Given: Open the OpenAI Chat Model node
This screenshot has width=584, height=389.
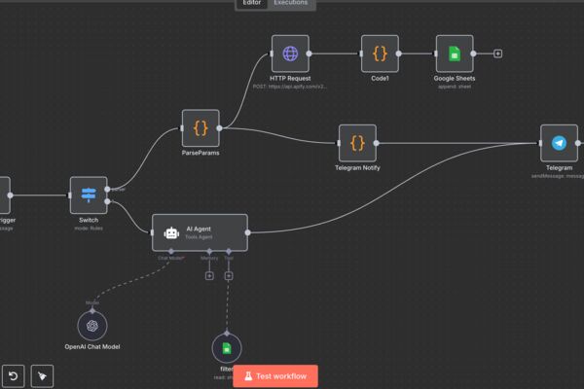Looking at the screenshot, I should click(92, 326).
